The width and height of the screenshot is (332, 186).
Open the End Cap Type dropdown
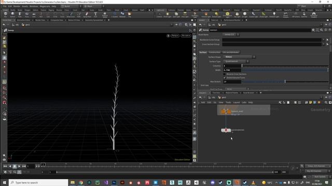237,89
